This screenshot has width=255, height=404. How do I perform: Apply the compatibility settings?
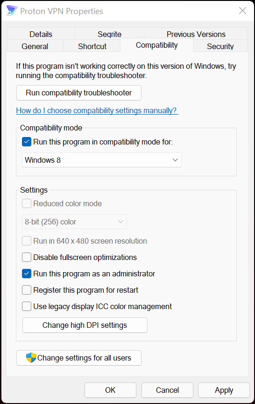[x=224, y=390]
